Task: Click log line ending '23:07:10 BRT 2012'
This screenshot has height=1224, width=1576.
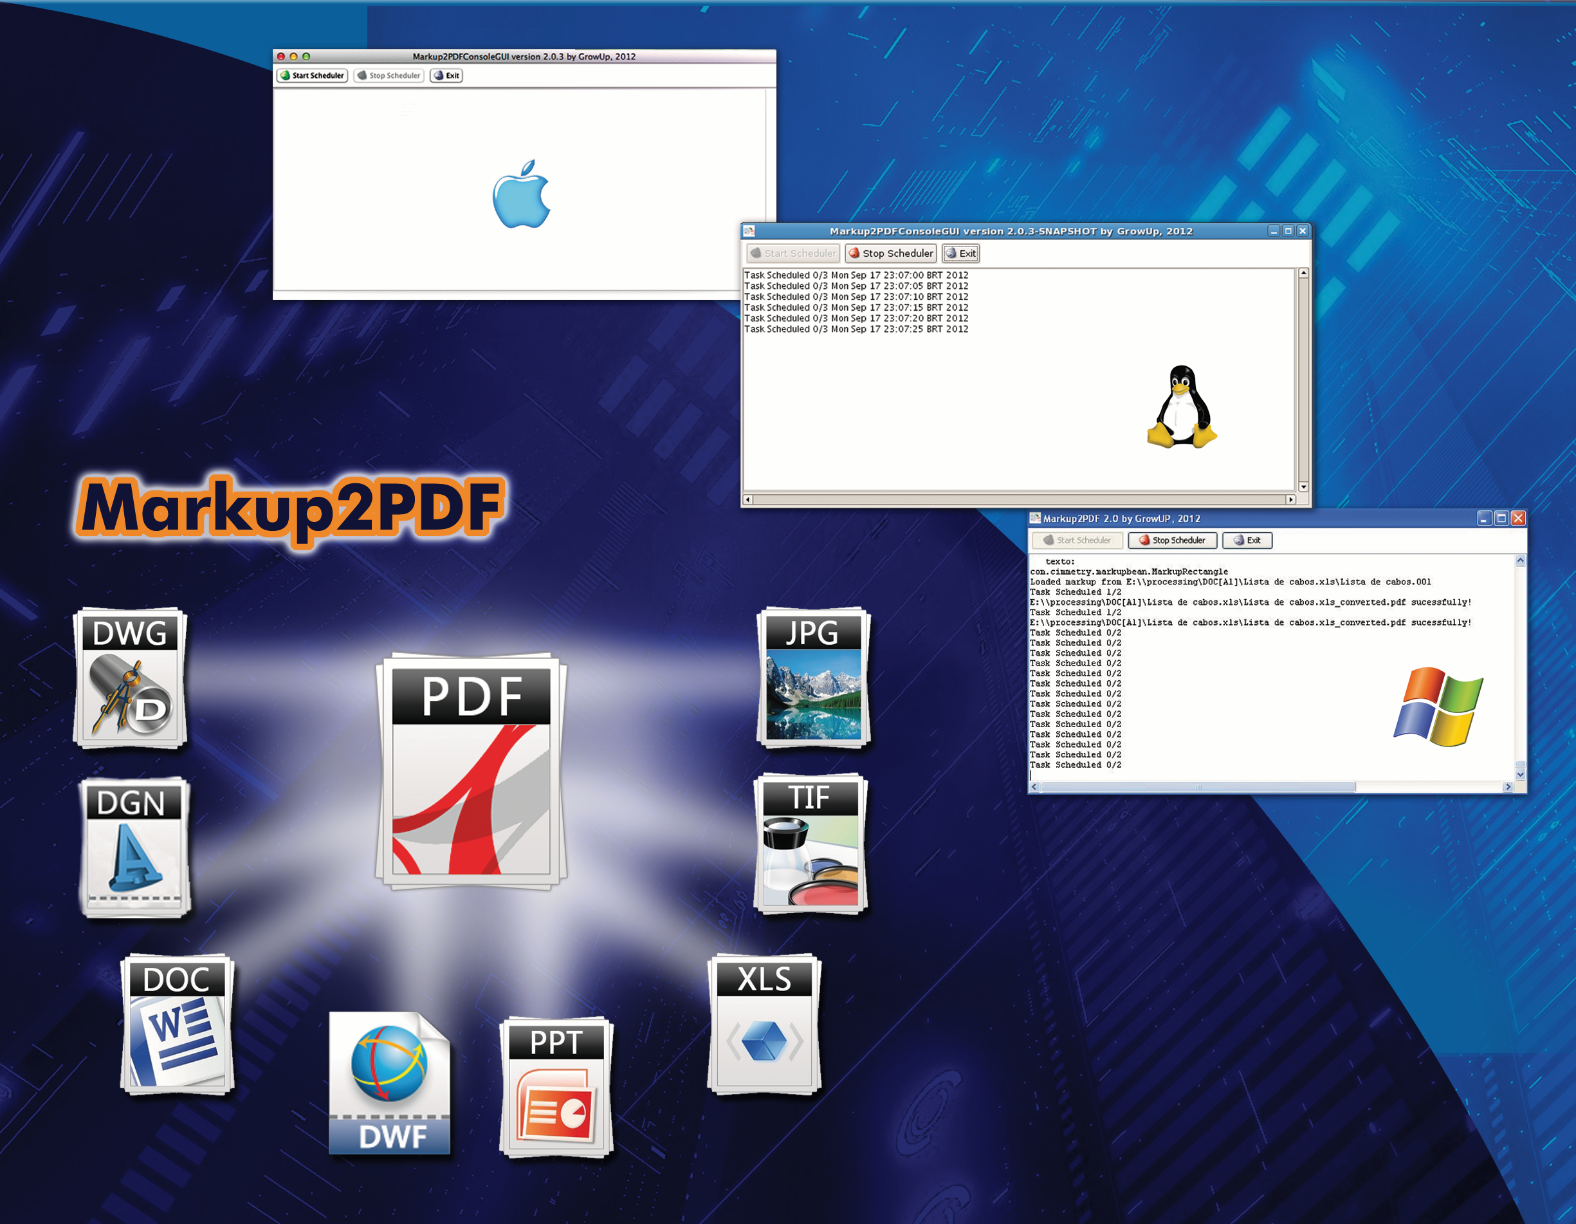Action: click(x=856, y=297)
